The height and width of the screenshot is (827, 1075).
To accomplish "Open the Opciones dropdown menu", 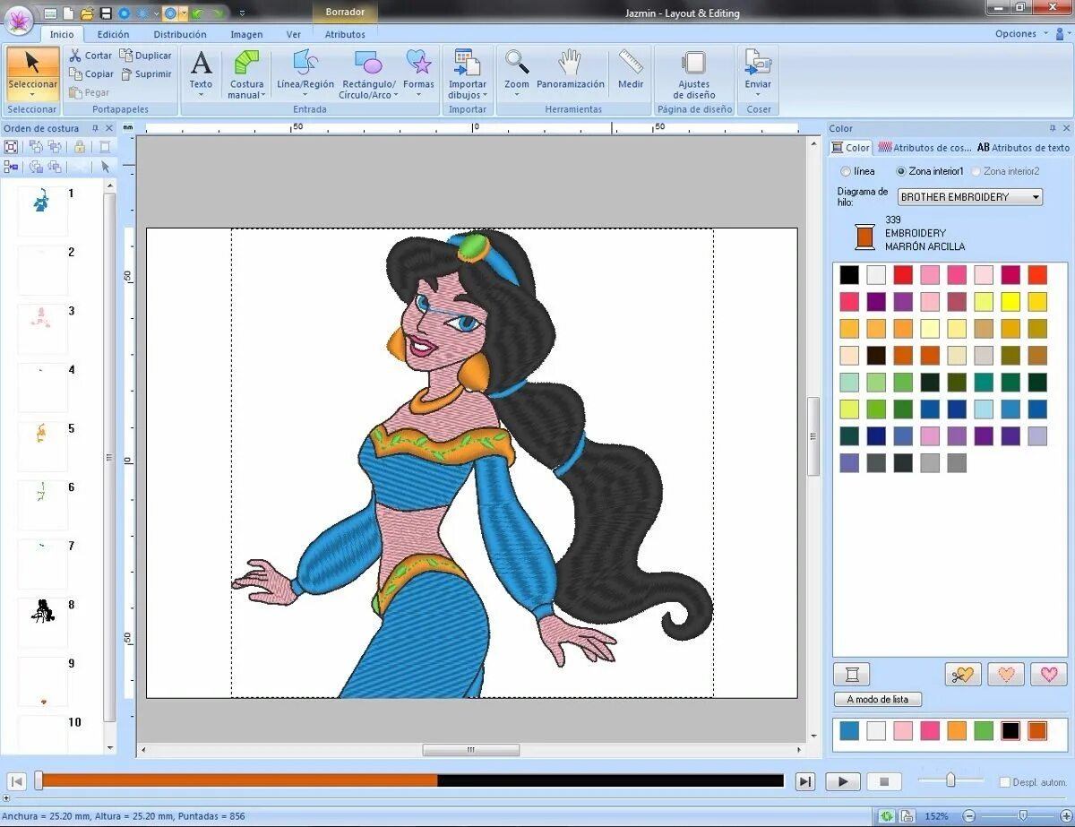I will tap(1019, 34).
